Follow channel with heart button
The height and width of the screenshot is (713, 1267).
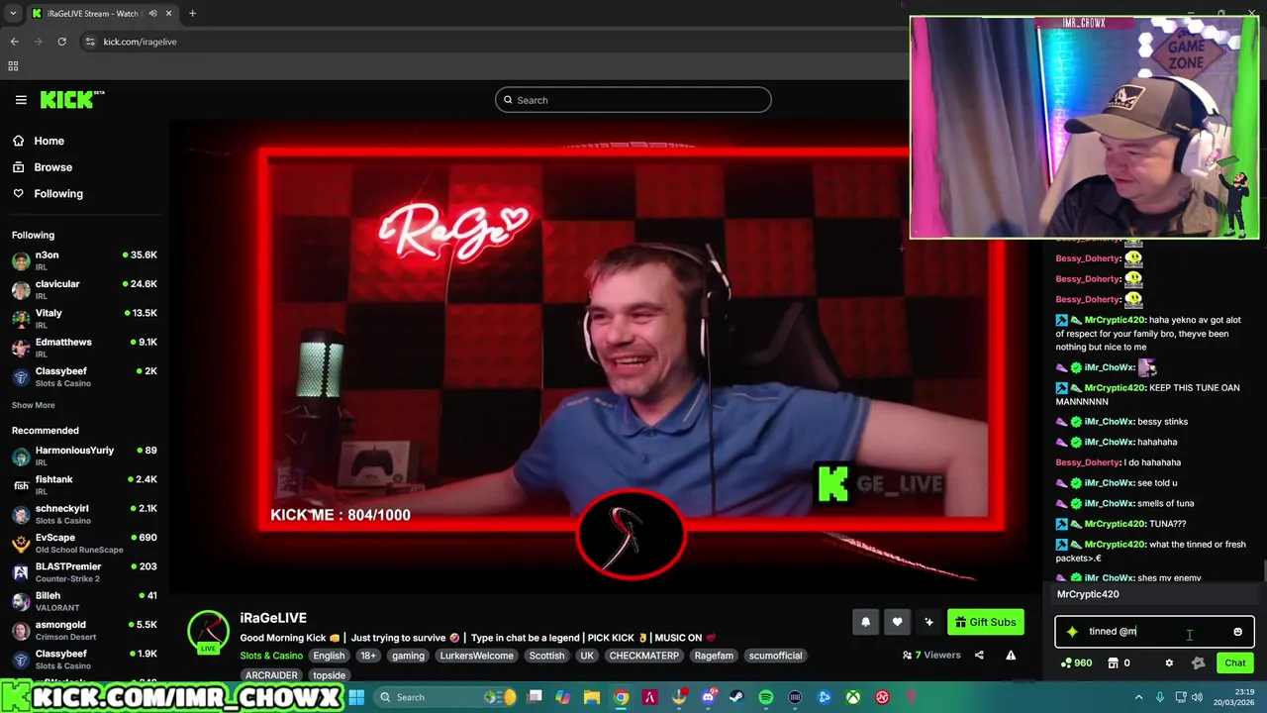pyautogui.click(x=897, y=622)
